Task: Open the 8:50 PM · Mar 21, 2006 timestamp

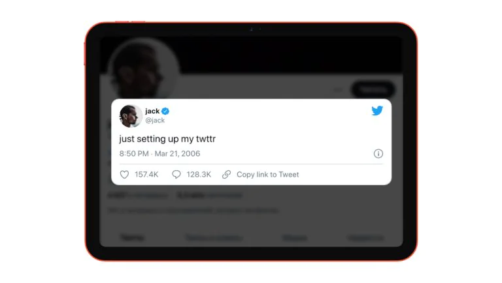Action: point(159,154)
